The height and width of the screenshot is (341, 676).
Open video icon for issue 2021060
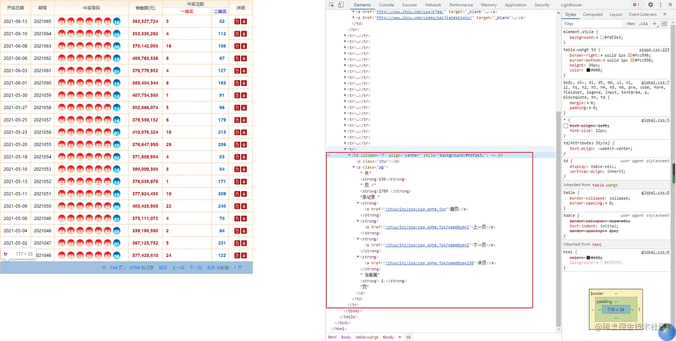(x=244, y=83)
